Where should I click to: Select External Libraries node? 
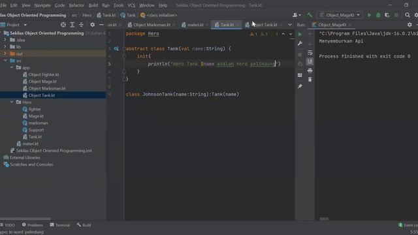point(25,157)
